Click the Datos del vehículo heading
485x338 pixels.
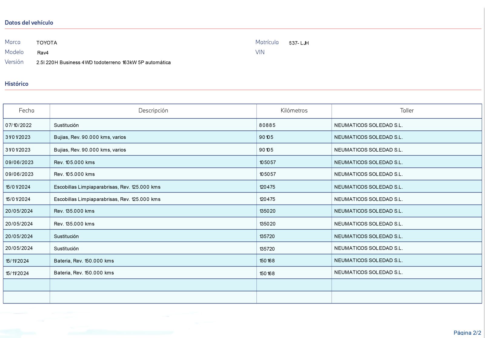coord(29,23)
